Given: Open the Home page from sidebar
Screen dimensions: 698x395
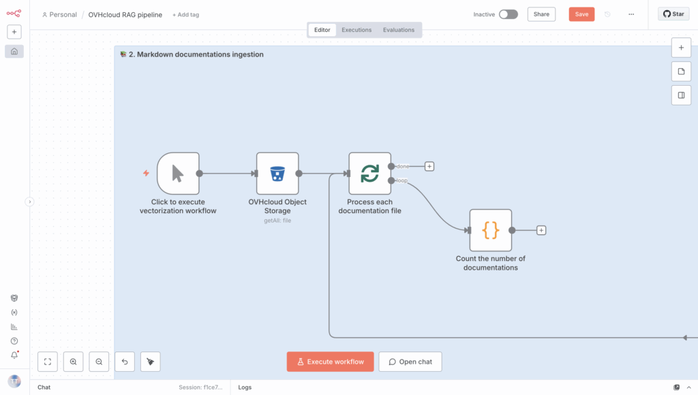Looking at the screenshot, I should (14, 51).
